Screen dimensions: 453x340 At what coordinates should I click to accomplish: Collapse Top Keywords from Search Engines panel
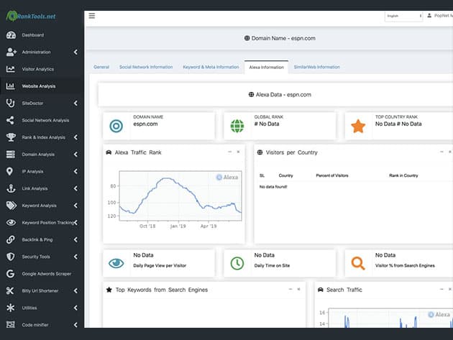(x=290, y=289)
